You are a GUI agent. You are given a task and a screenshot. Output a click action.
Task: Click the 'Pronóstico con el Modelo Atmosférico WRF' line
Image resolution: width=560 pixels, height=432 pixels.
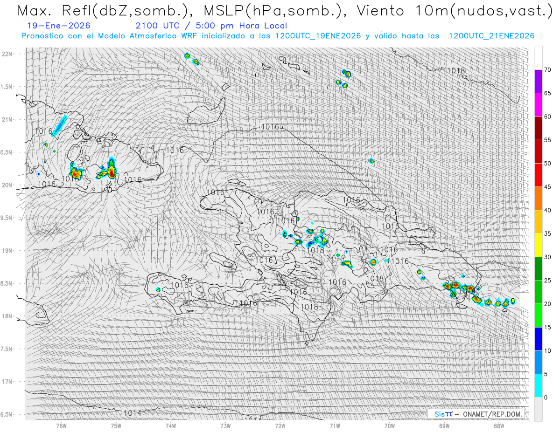278,36
